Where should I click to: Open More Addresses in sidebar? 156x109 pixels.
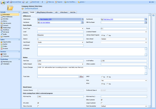6,17
